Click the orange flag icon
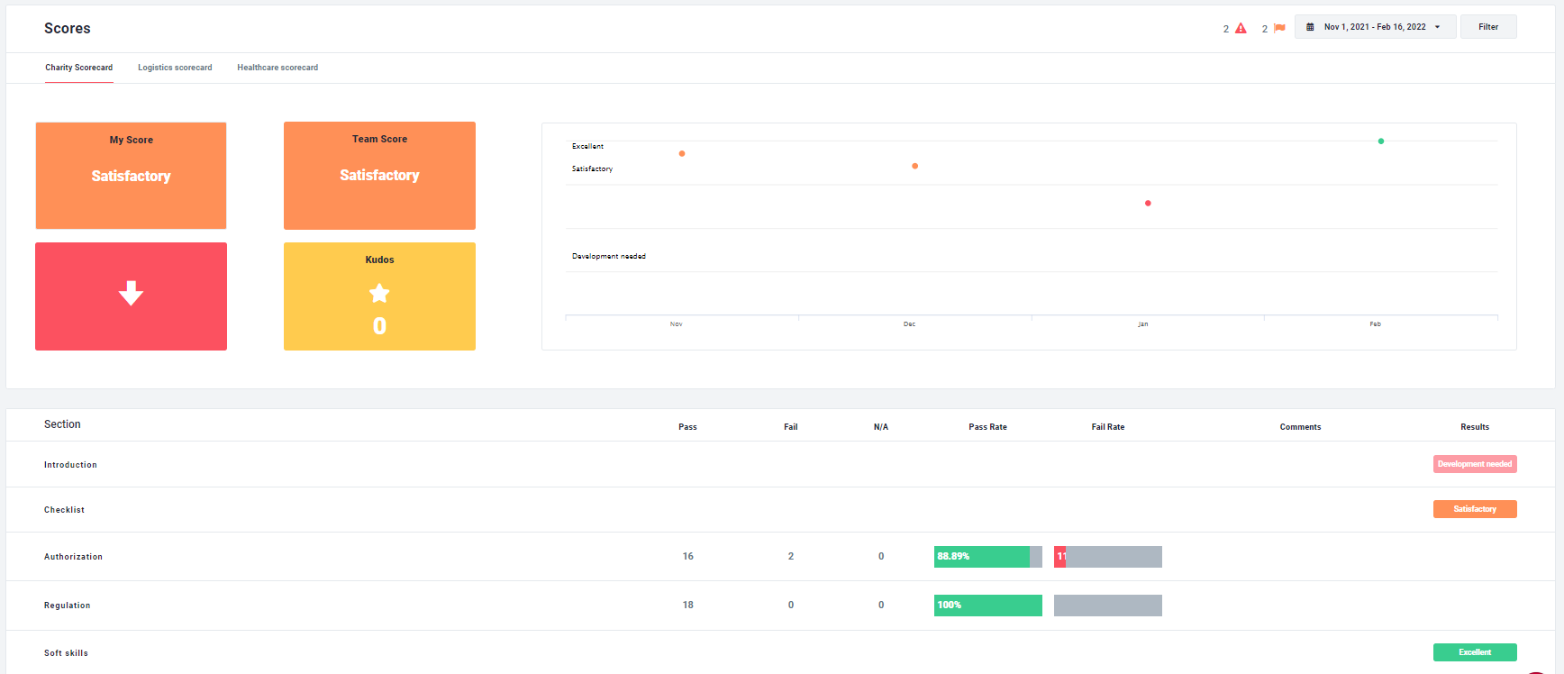Image resolution: width=1564 pixels, height=674 pixels. click(x=1279, y=28)
